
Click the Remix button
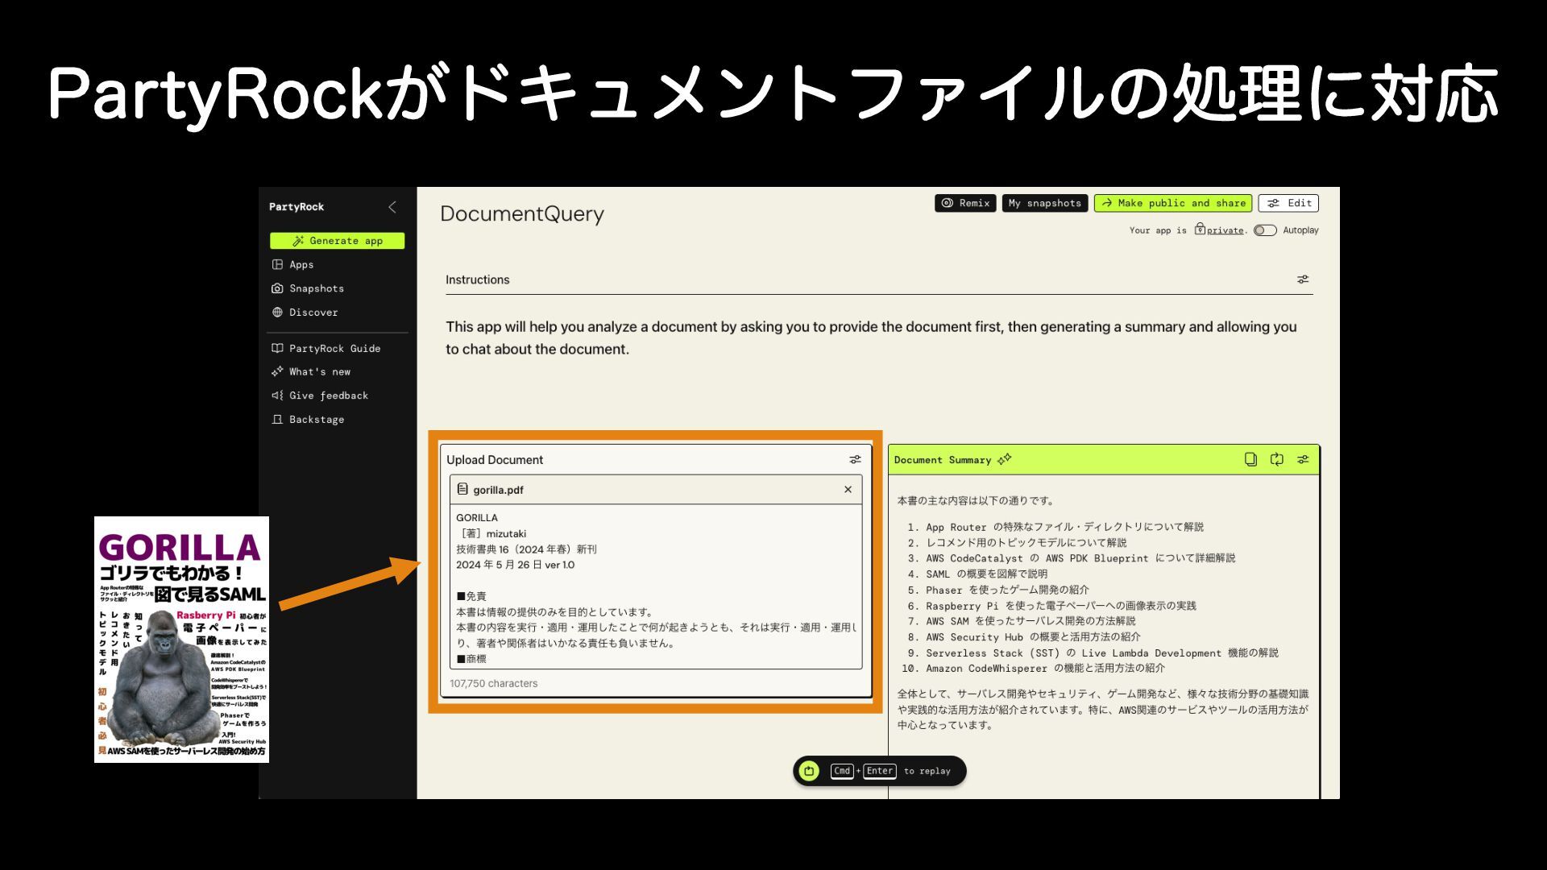pos(965,203)
